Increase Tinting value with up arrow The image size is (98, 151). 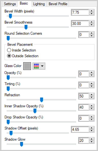point(91,83)
